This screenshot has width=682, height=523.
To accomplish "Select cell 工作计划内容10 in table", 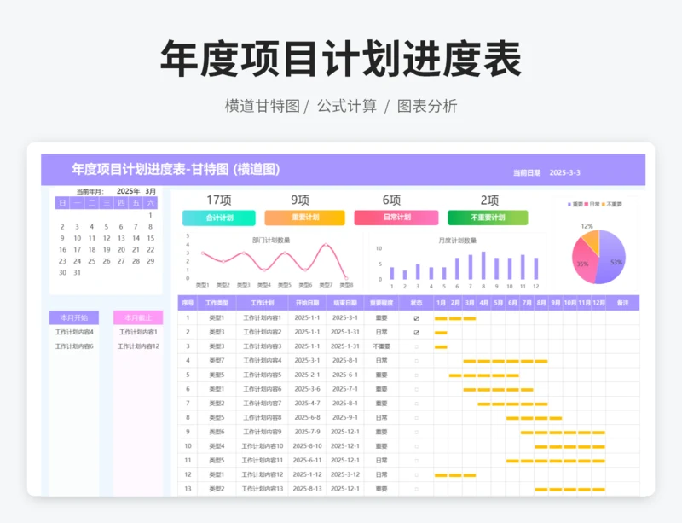I will click(x=263, y=446).
